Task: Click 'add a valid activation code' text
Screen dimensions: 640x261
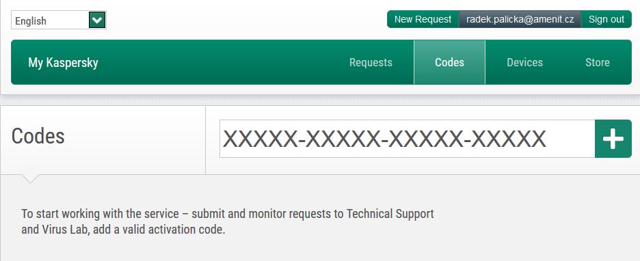Action: pos(159,230)
